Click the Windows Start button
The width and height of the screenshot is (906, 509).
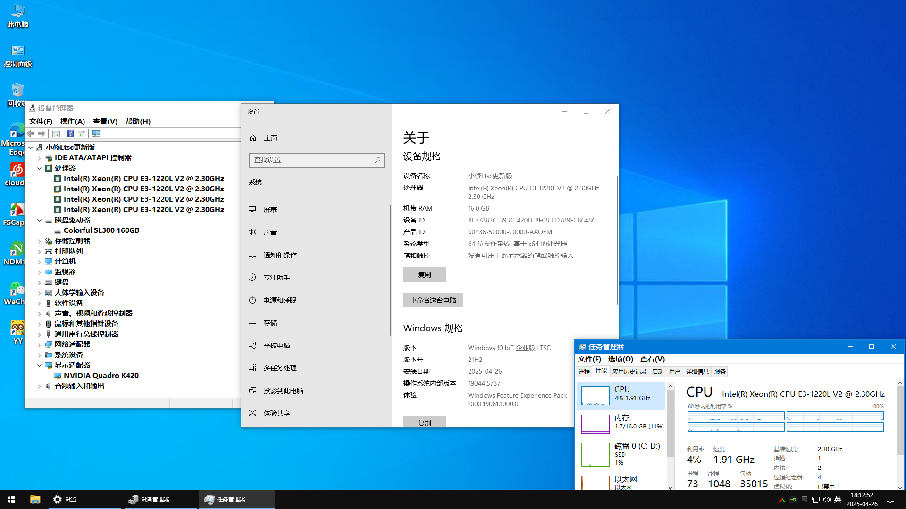[x=11, y=500]
